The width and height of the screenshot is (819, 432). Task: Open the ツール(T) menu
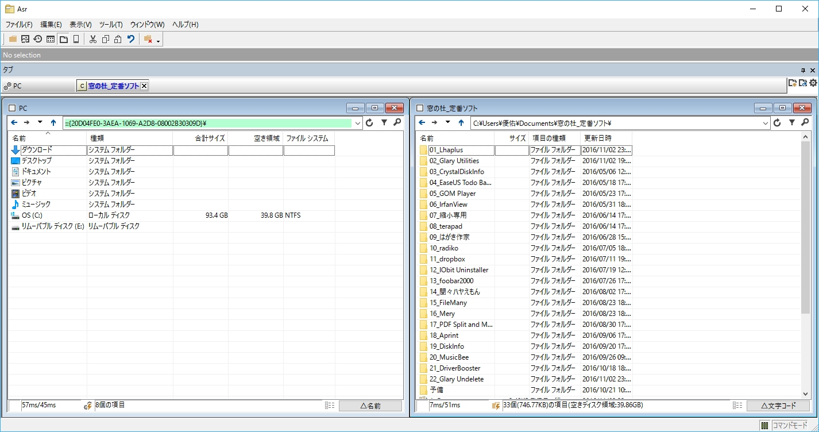(111, 25)
